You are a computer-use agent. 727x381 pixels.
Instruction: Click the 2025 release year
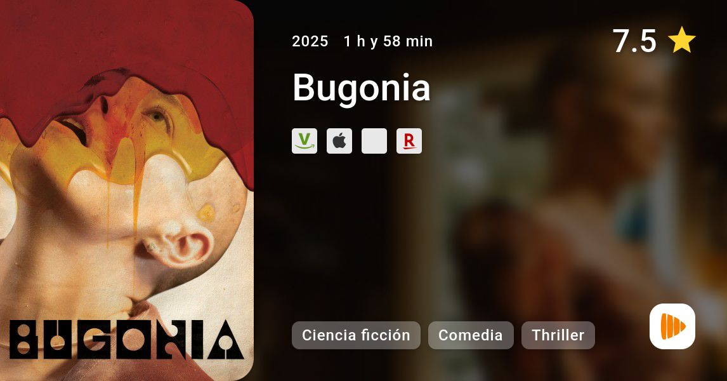coord(310,41)
